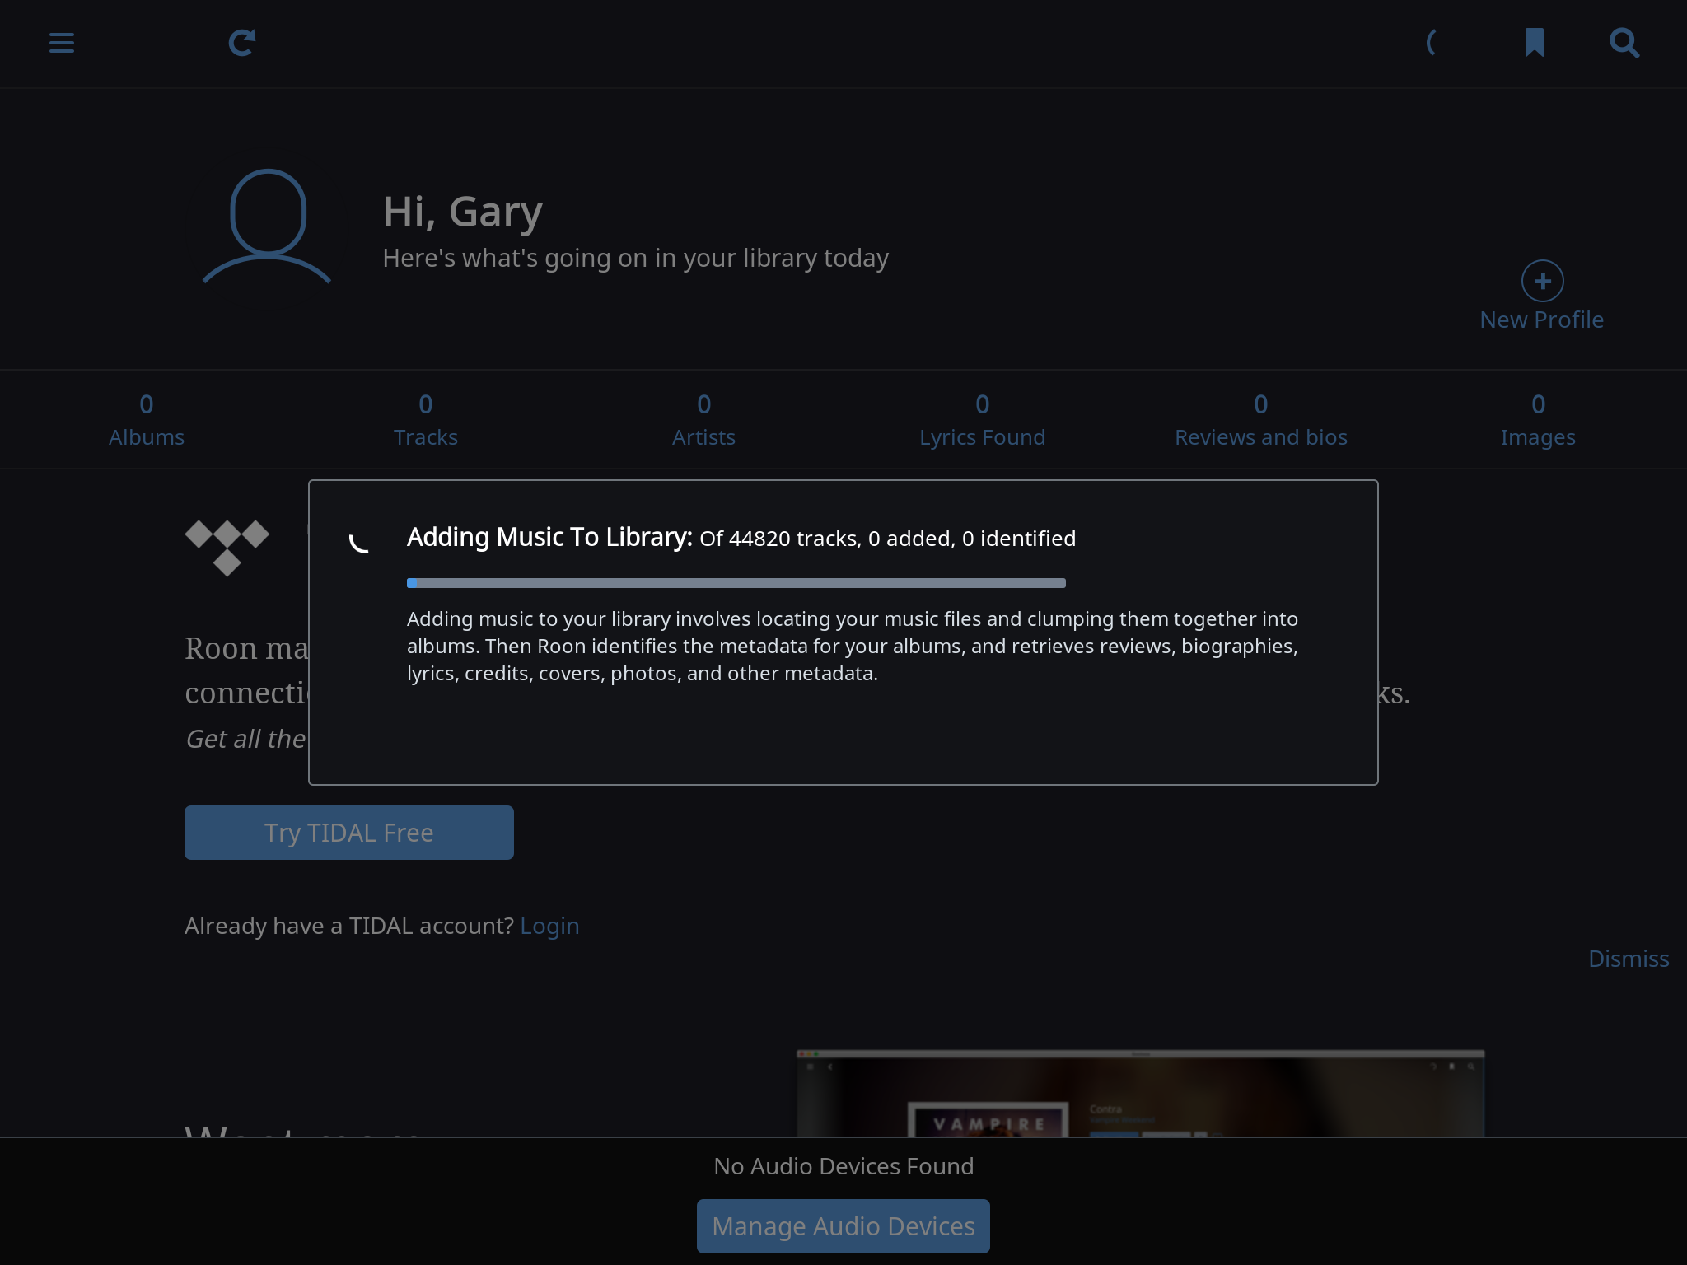Open search with the magnifier icon
The image size is (1687, 1265).
(x=1624, y=43)
